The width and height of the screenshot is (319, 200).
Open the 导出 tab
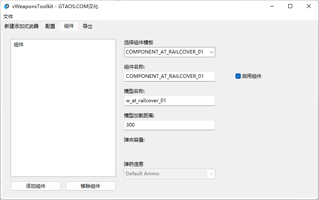click(x=88, y=26)
